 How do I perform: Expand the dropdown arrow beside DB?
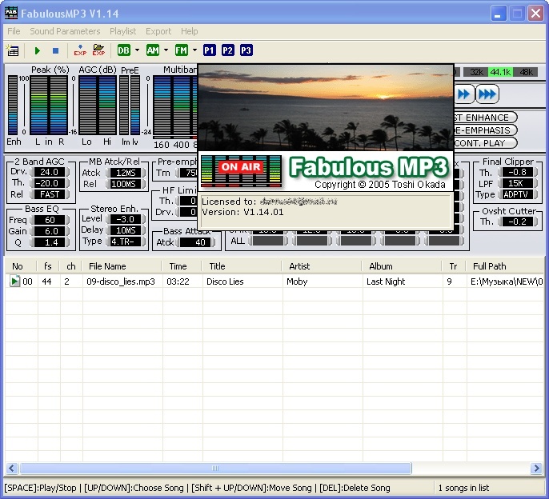pyautogui.click(x=138, y=50)
